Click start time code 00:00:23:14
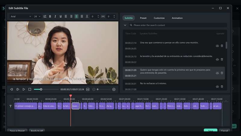This screenshot has height=136, width=241. (131, 43)
